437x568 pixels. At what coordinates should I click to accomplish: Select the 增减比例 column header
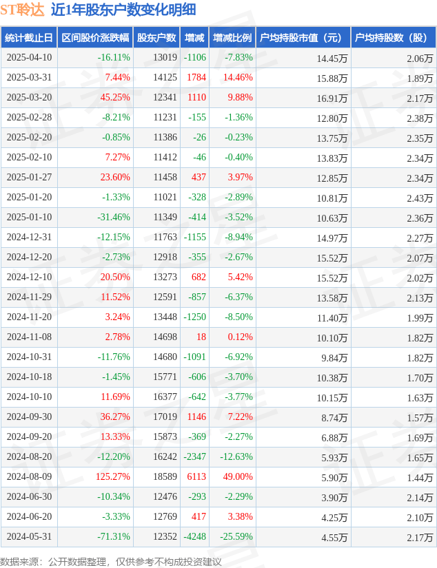click(x=232, y=38)
